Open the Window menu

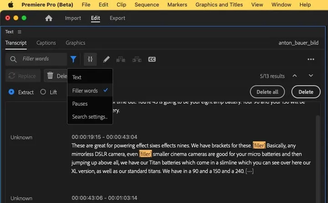coord(281,5)
